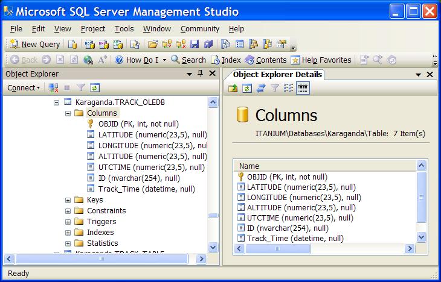Click the Help Favorites button
Image resolution: width=441 pixels, height=282 pixels.
coord(321,60)
